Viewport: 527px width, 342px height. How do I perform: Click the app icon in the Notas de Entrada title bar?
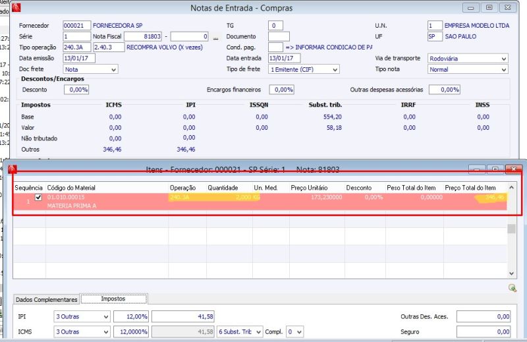[x=16, y=9]
